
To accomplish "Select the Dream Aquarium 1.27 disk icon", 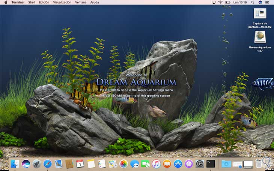I will [260, 37].
